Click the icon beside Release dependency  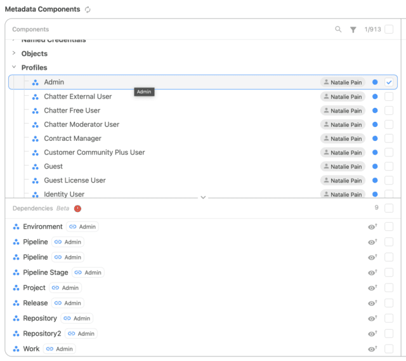point(16,303)
